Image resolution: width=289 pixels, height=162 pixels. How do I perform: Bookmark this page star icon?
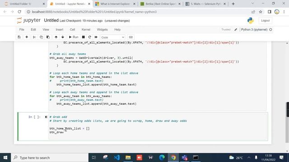click(261, 12)
